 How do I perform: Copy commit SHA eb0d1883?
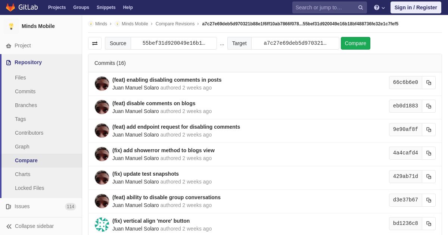tap(429, 106)
